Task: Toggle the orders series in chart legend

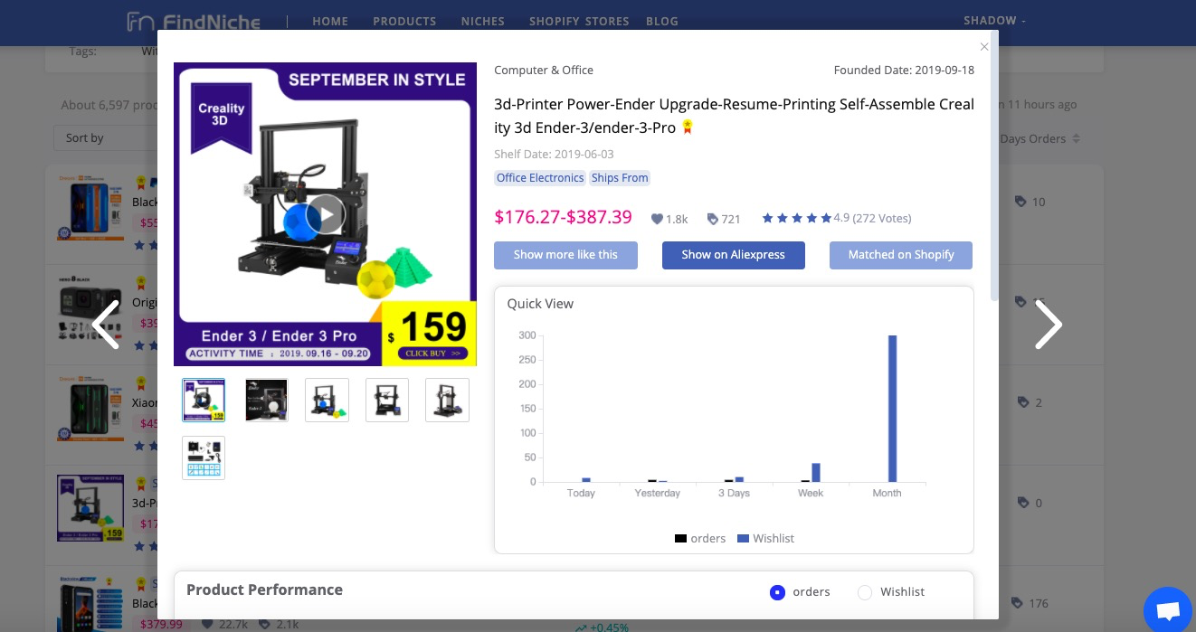Action: (x=700, y=538)
